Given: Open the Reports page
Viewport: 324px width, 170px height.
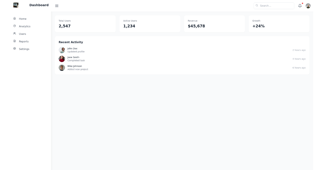Looking at the screenshot, I should click(x=24, y=41).
